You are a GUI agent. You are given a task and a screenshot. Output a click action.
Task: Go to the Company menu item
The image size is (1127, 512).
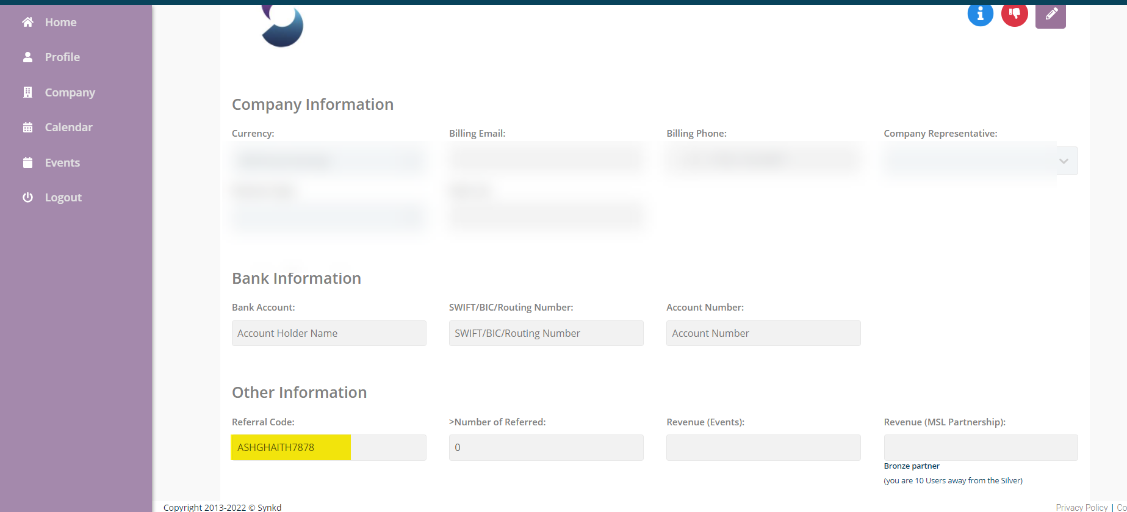coord(70,93)
